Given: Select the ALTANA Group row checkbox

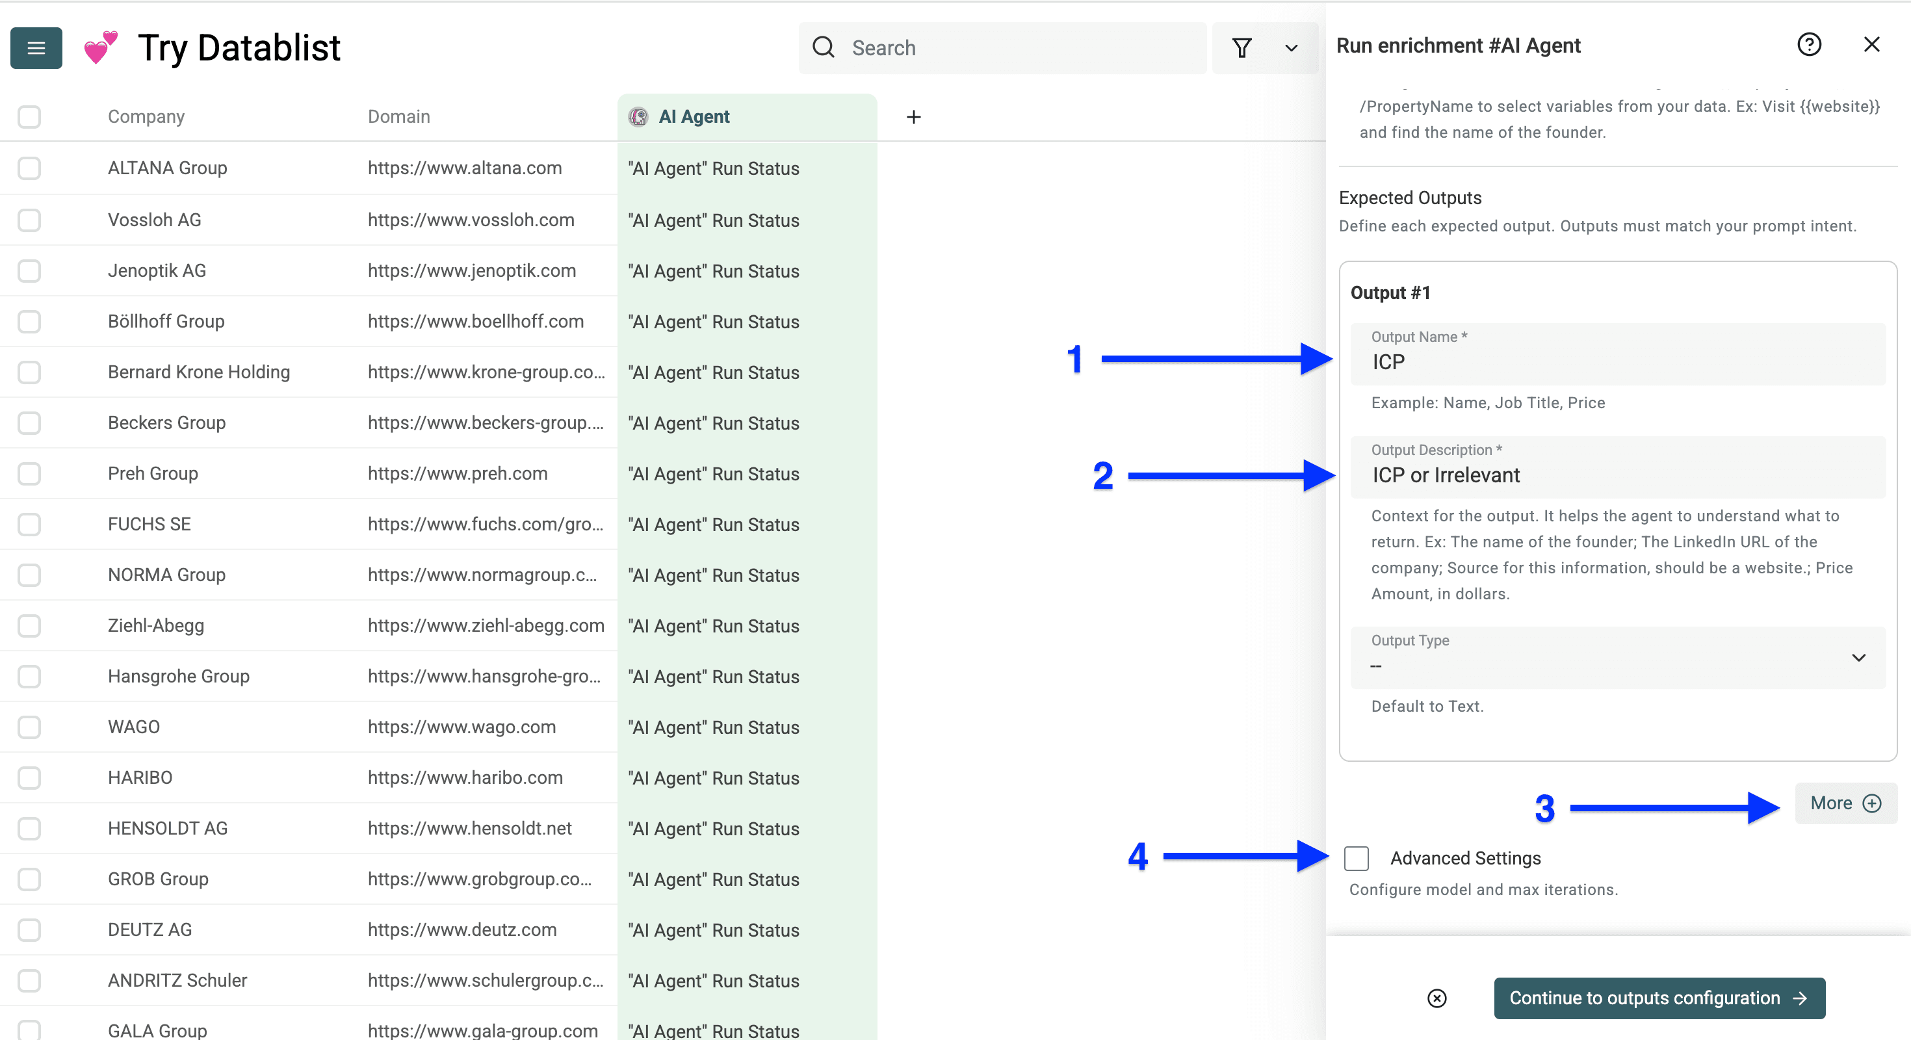Looking at the screenshot, I should pos(29,168).
